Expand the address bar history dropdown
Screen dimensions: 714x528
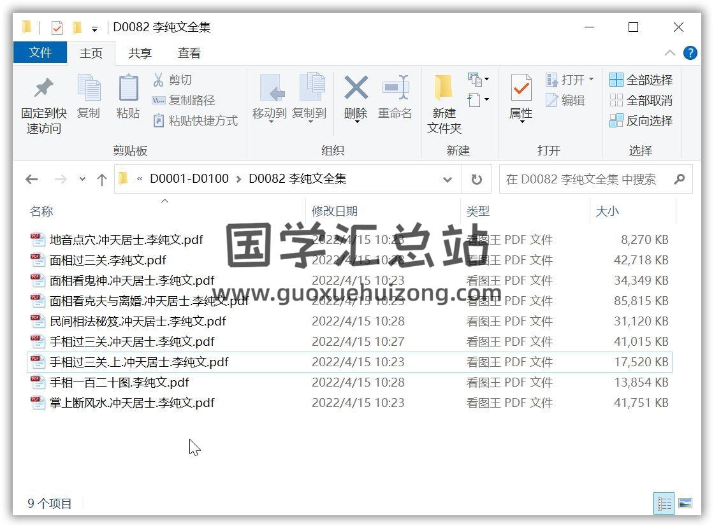pos(448,179)
